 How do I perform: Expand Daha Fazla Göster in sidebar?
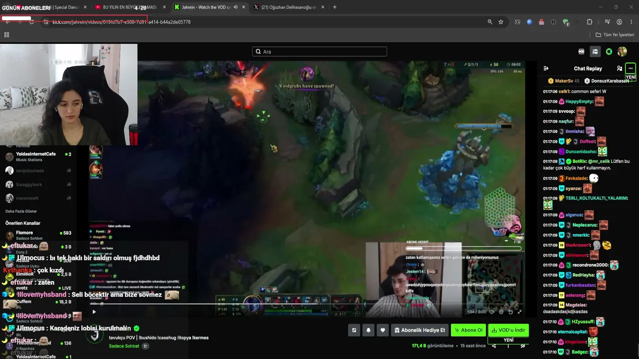click(x=21, y=211)
